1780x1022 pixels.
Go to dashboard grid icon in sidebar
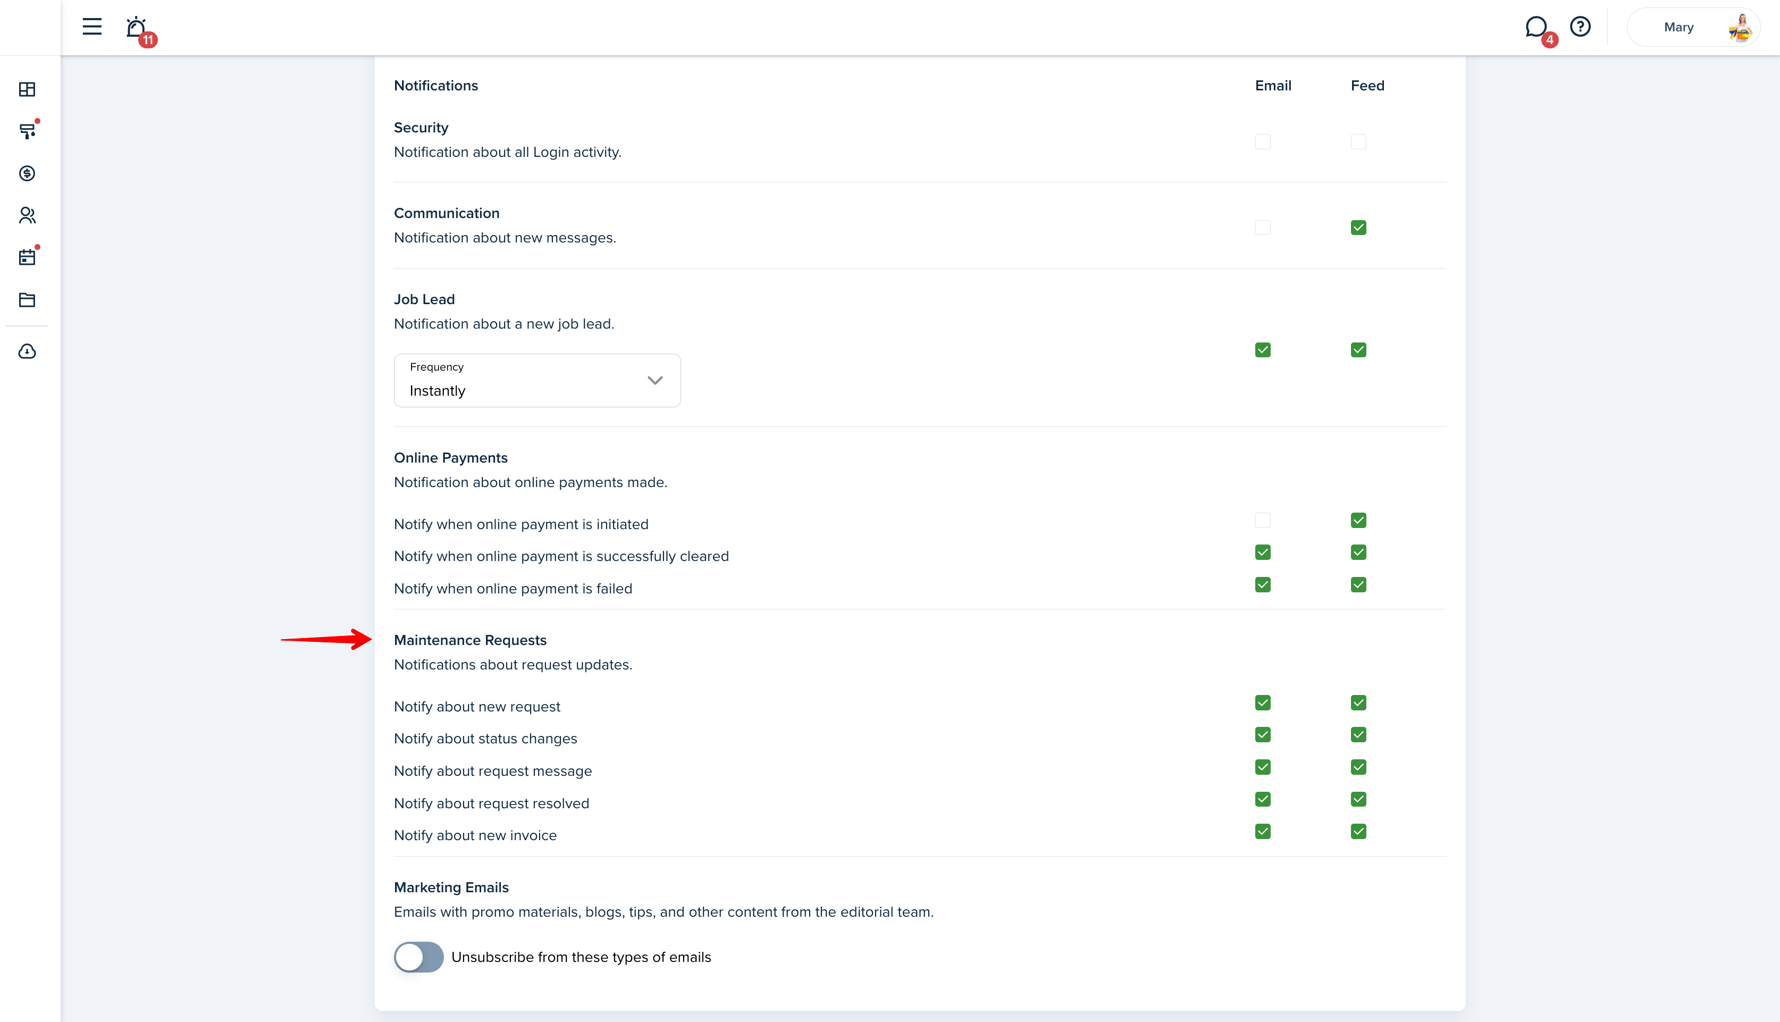27,89
